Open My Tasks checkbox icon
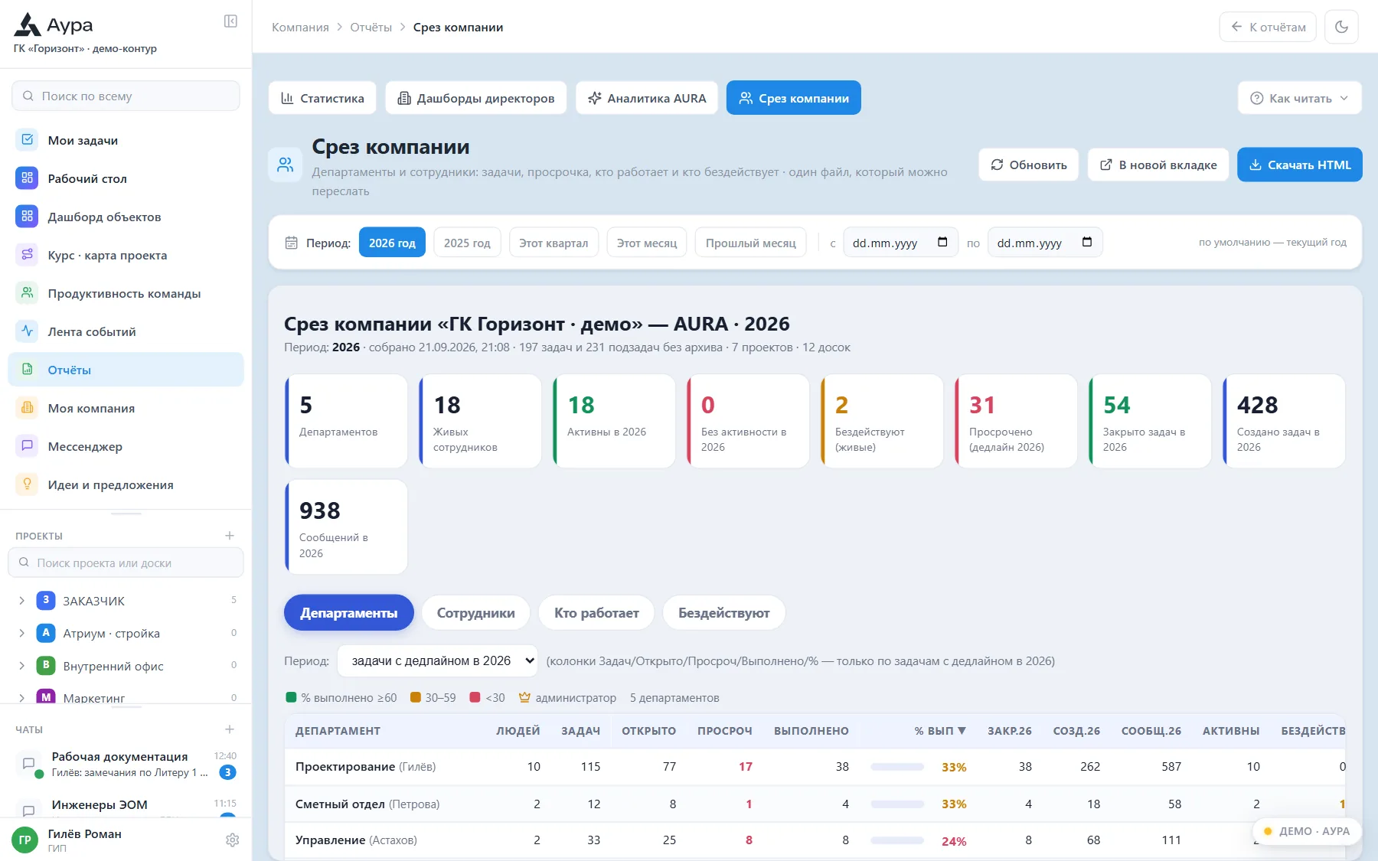1378x861 pixels. pos(28,140)
